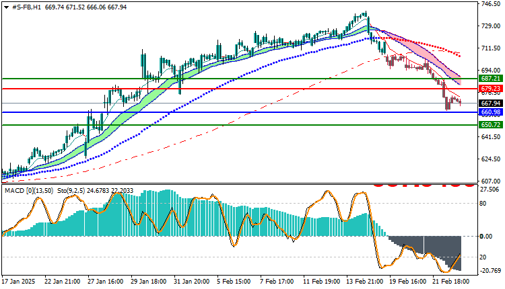The height and width of the screenshot is (289, 505).
Task: Click the 641.50 price scale value
Action: click(490, 137)
